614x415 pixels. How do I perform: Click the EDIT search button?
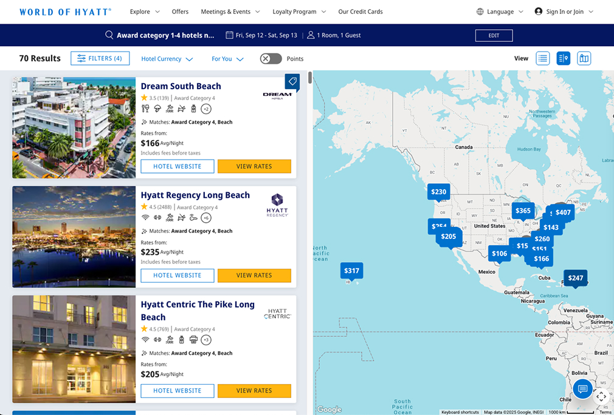coord(494,36)
